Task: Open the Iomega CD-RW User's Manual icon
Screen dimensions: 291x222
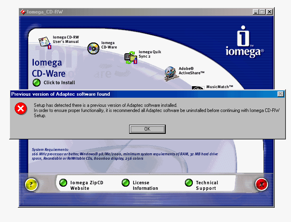Action: pos(45,42)
